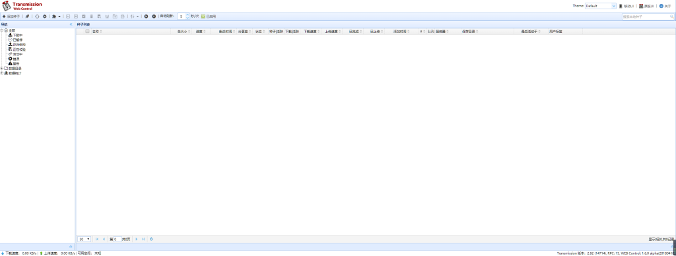Viewport: 676px width, 256px height.
Task: Expand the statistics chart tree node
Action: (2, 73)
